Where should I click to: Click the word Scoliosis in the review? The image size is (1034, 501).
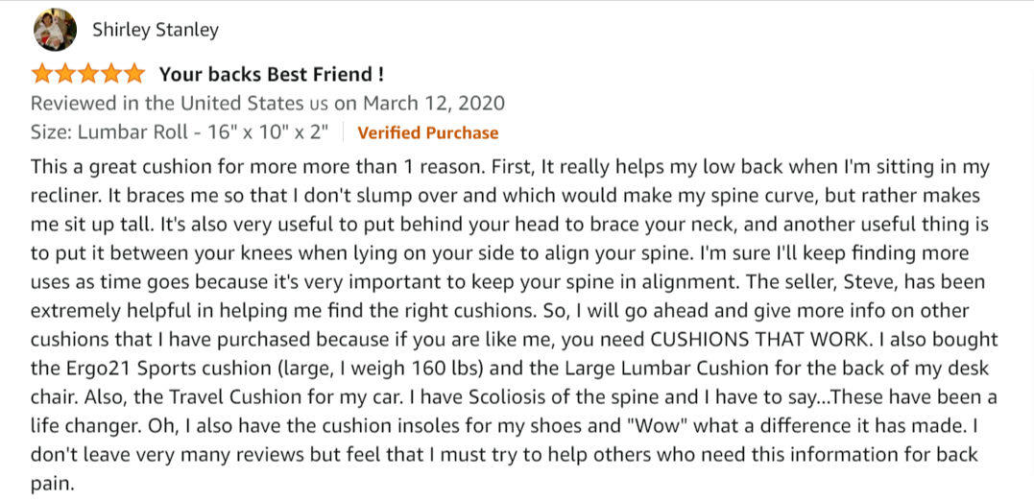pyautogui.click(x=509, y=397)
